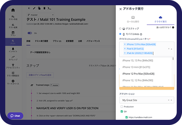This screenshot has width=182, height=125.
Task: Toggle the test On switch
Action: point(30,33)
